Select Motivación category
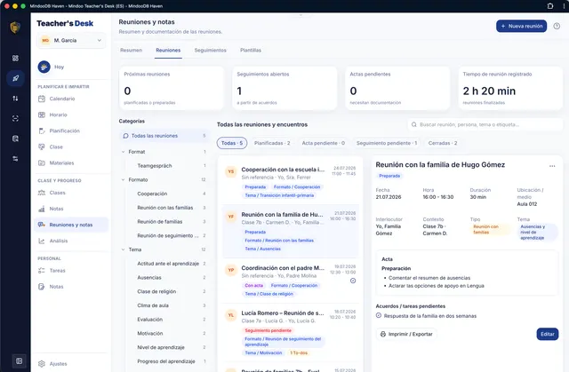Viewport: 569px width, 372px height. [x=167, y=334]
